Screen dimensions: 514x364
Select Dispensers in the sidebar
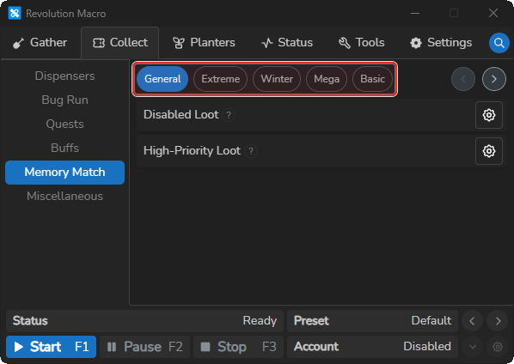(x=65, y=76)
